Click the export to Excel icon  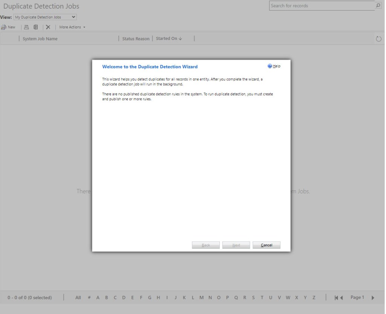[x=36, y=27]
